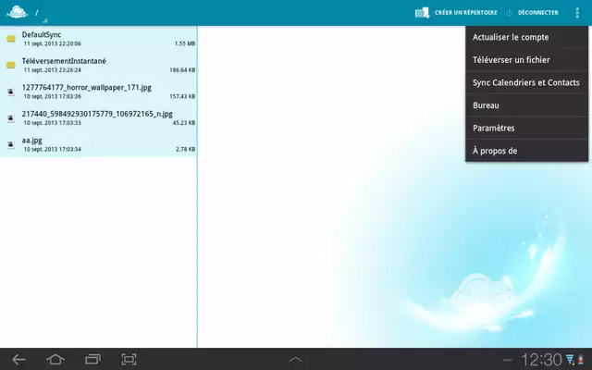This screenshot has height=370, width=592.
Task: Click the root path slash breadcrumb
Action: 37,13
